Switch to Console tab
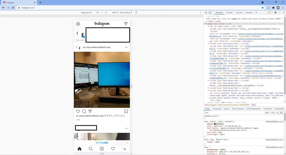 pos(229,13)
